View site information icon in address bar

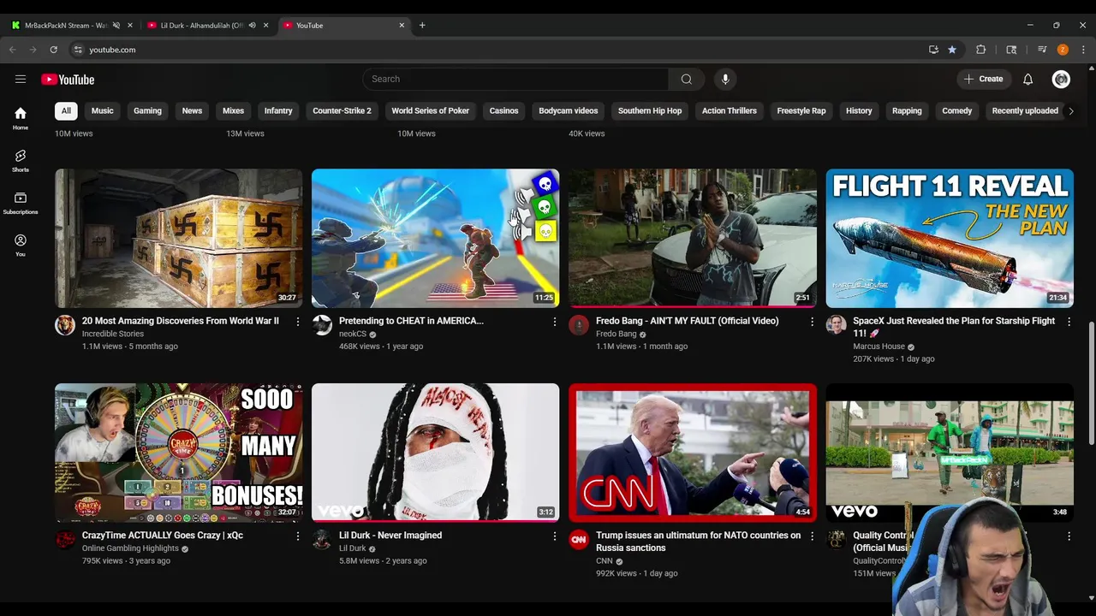click(x=78, y=50)
